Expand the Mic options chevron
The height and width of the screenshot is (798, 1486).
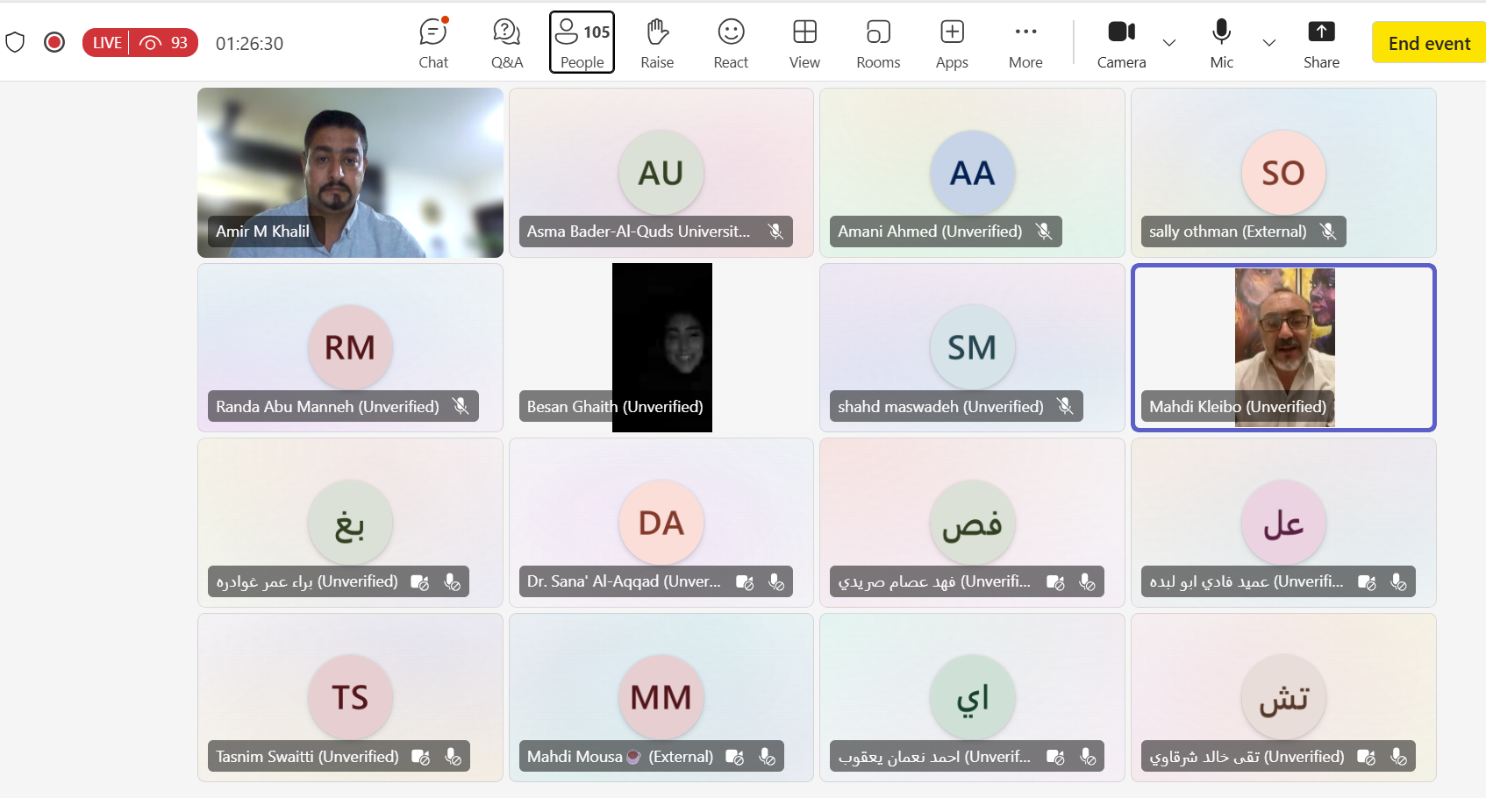[x=1269, y=42]
